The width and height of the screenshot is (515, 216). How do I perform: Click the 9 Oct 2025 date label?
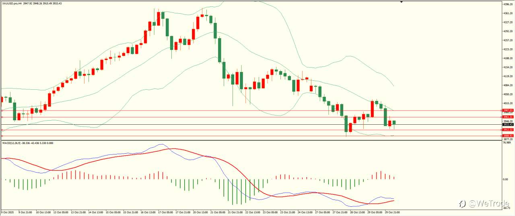pyautogui.click(x=8, y=212)
